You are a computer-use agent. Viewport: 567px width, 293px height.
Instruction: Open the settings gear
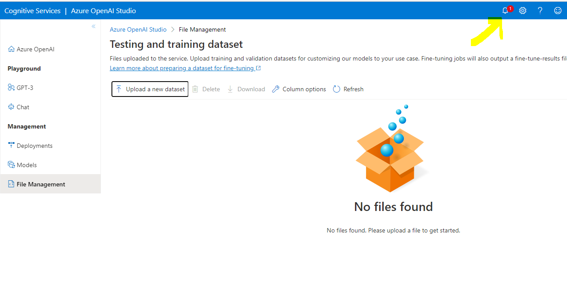pos(522,10)
